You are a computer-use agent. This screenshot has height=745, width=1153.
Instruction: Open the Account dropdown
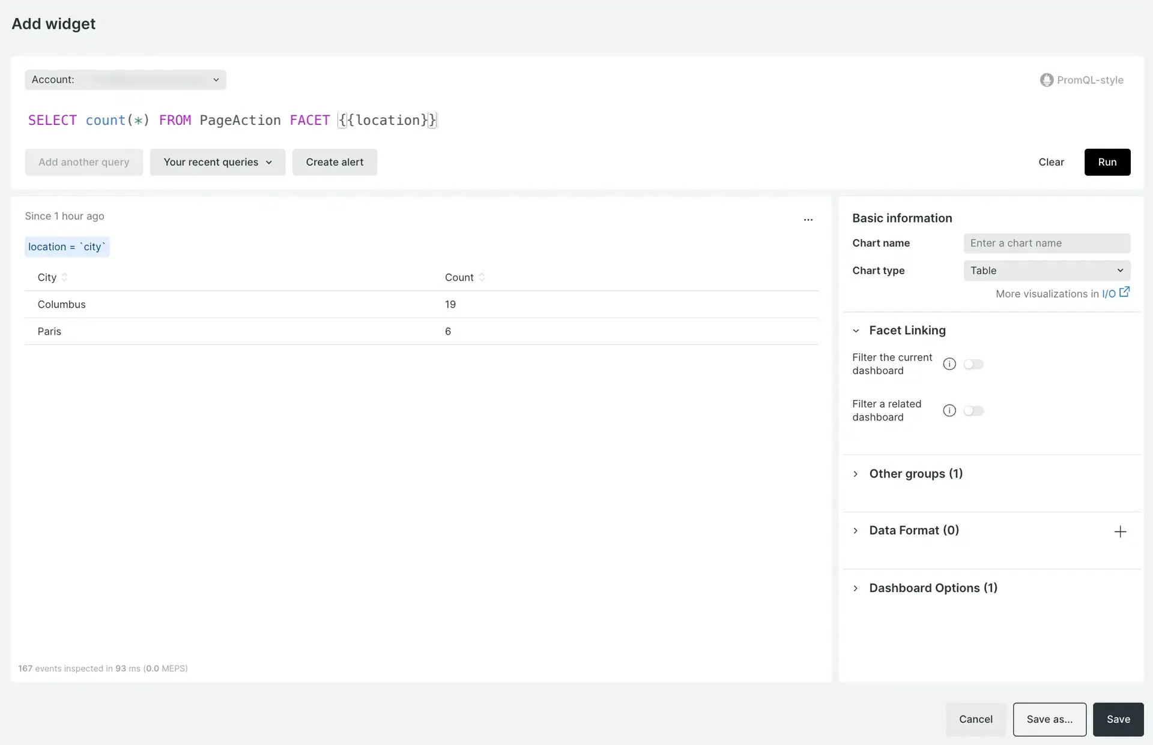126,80
